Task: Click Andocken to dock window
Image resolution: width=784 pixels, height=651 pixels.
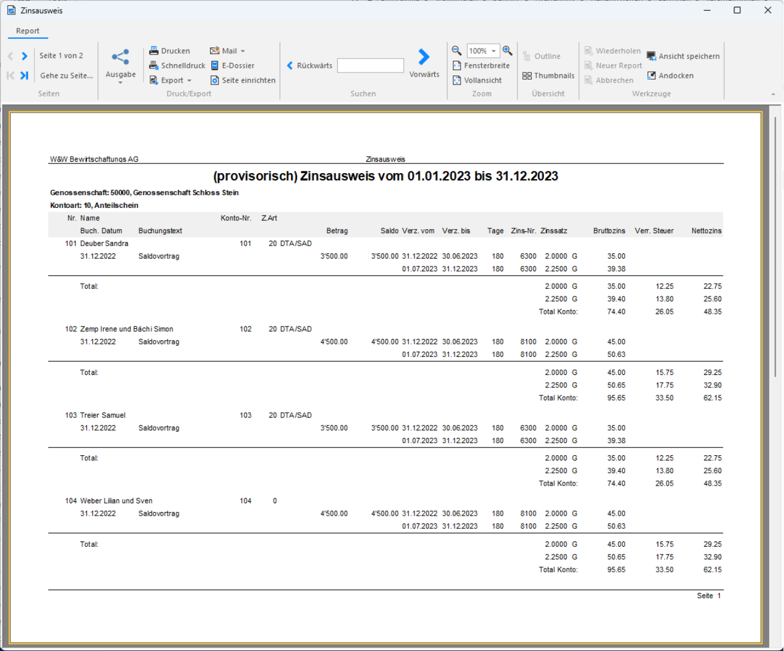Action: (x=670, y=75)
